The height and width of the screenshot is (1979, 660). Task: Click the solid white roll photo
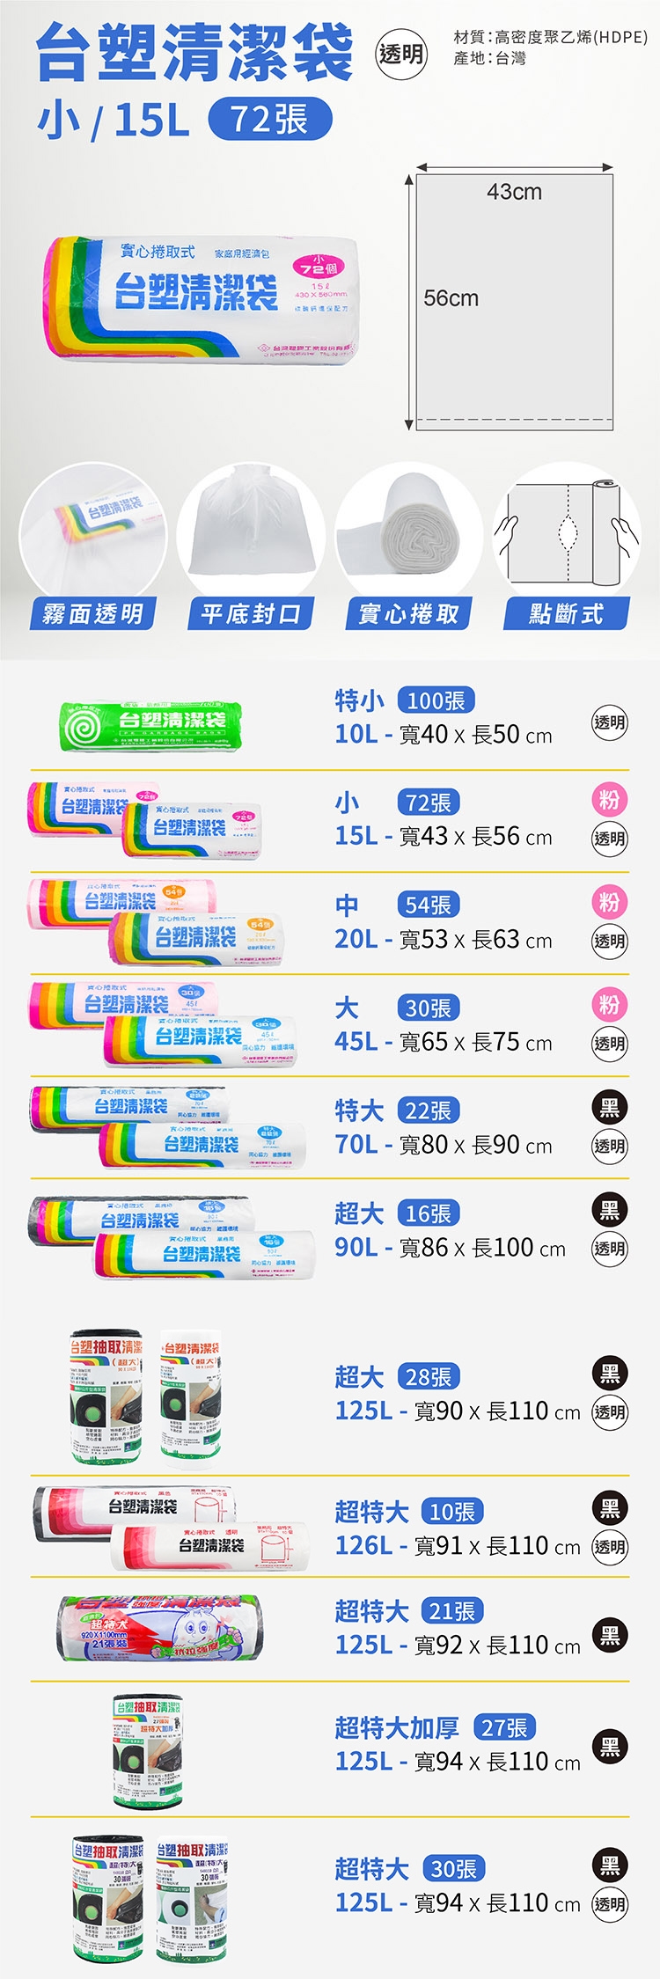click(408, 533)
